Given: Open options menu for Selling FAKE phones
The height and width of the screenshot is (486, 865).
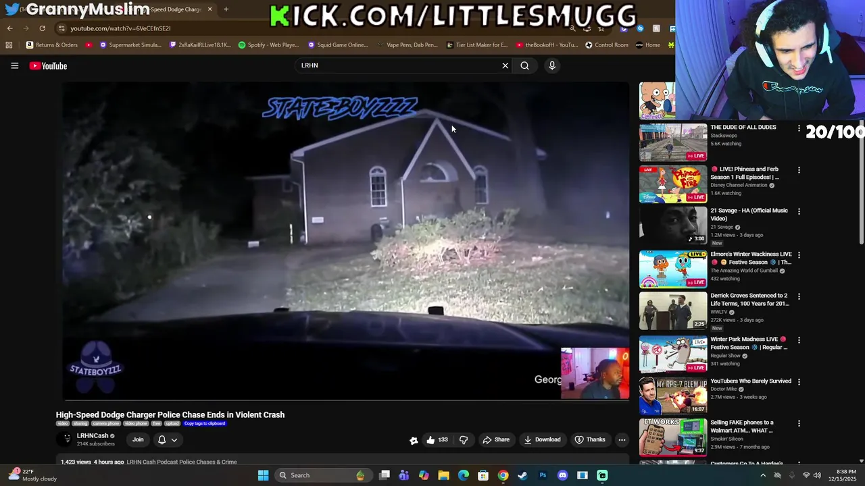Looking at the screenshot, I should click(x=799, y=423).
